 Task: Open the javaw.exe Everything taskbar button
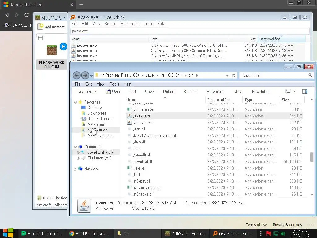pos(232,233)
